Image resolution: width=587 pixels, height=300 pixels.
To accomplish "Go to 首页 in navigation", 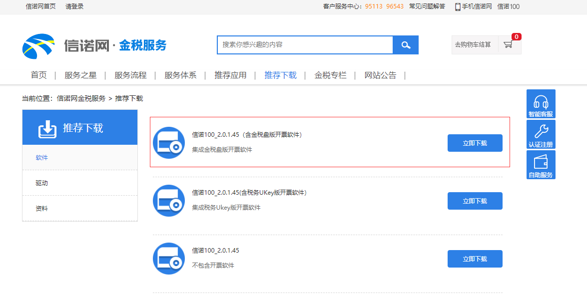I will tap(38, 75).
